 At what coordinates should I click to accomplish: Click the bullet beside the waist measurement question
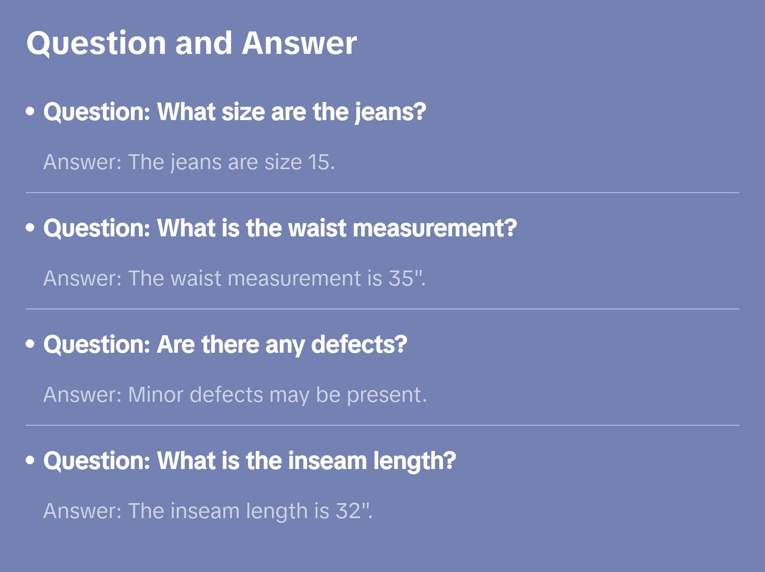point(30,228)
